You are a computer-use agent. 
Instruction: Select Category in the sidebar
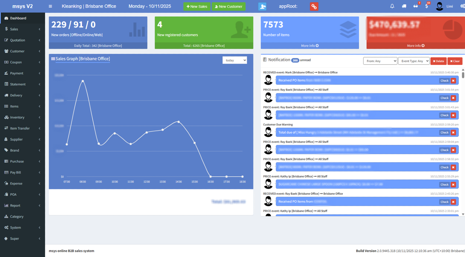tap(17, 216)
